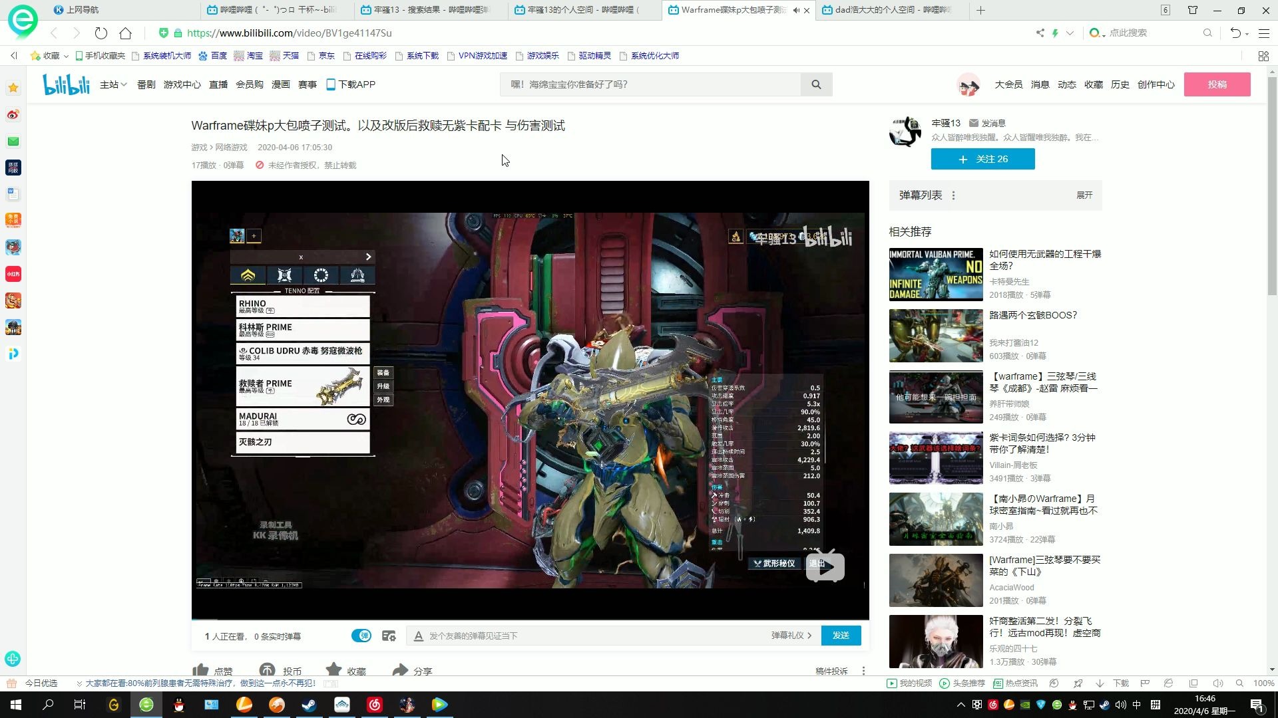
Task: Open Weibo icon in browser sidebar
Action: coord(13,114)
